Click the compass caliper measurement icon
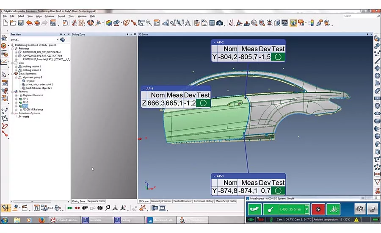This screenshot has height=233, width=381. click(188, 23)
